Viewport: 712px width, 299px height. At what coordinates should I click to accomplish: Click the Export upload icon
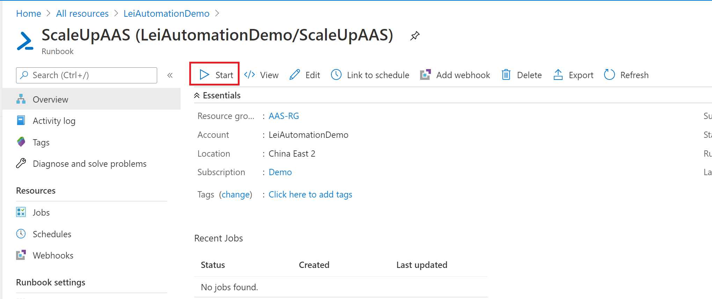click(558, 75)
